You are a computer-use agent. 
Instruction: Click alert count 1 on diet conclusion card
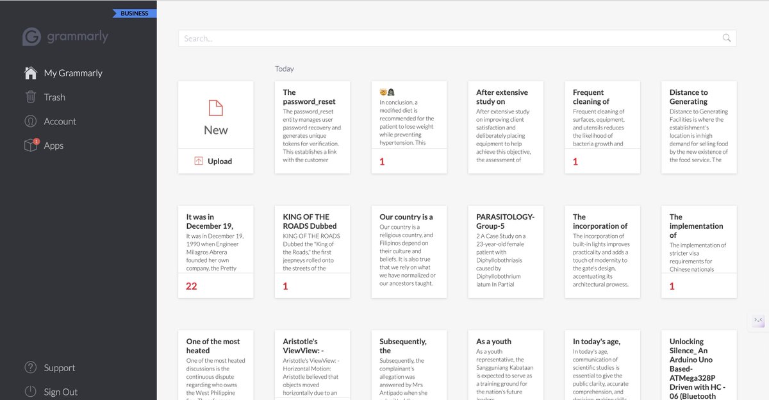click(382, 162)
